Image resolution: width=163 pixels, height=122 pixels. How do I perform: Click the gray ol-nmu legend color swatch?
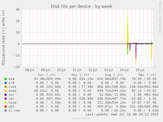point(6,110)
